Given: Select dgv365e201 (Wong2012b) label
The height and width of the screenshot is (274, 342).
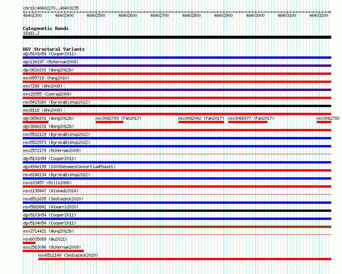Looking at the screenshot, I should tap(48, 118).
